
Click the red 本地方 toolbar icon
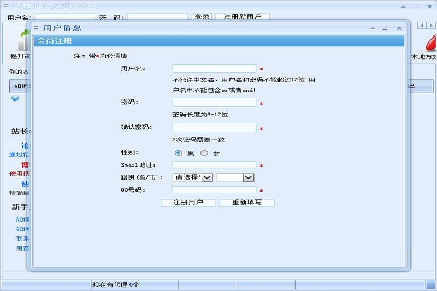tap(431, 43)
